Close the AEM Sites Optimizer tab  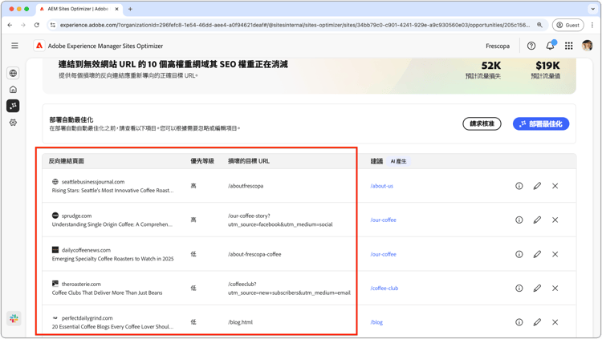116,9
